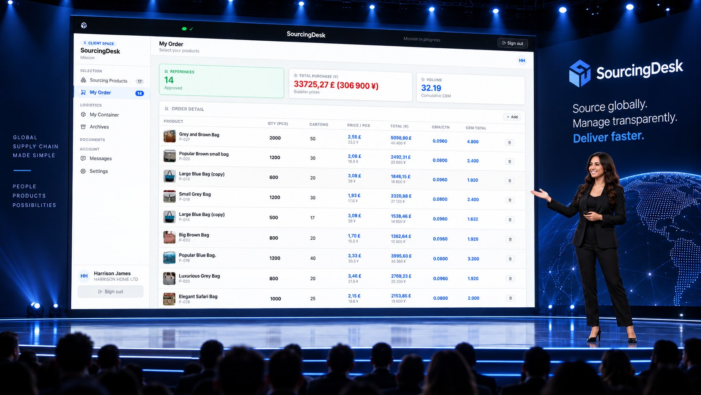Viewport: 701px width, 395px height.
Task: Delete the Grey and Brown Bag row
Action: (x=509, y=143)
